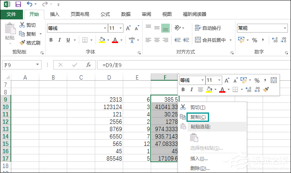The image size is (291, 173).
Task: Open the ribbon font name dropdown 等线
Action: [105, 28]
